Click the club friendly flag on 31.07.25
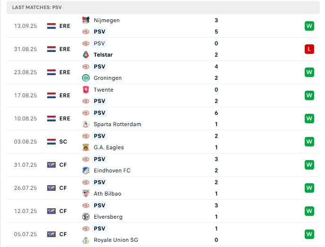Image resolution: width=325 pixels, height=247 pixels. [x=51, y=165]
